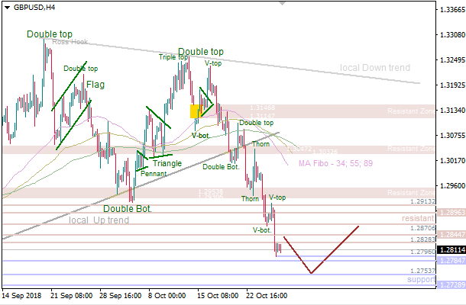
Task: Select the green Flag pattern label
Action: coord(95,85)
